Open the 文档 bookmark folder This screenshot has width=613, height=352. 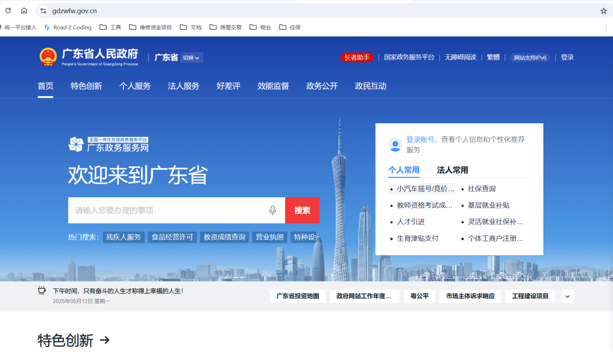click(190, 27)
